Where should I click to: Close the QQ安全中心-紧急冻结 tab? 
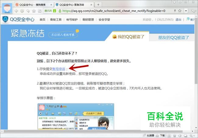[x=91, y=5]
